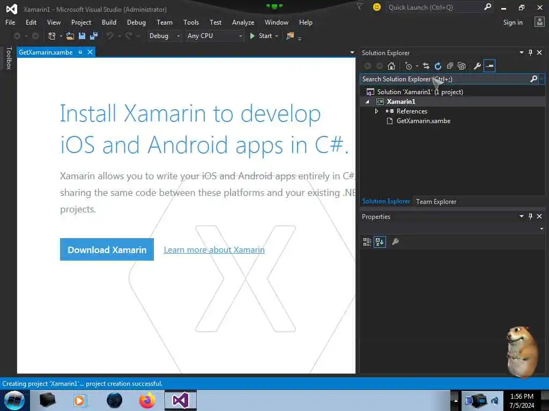Toggle Alphabetical sort in Properties panel

coord(380,242)
